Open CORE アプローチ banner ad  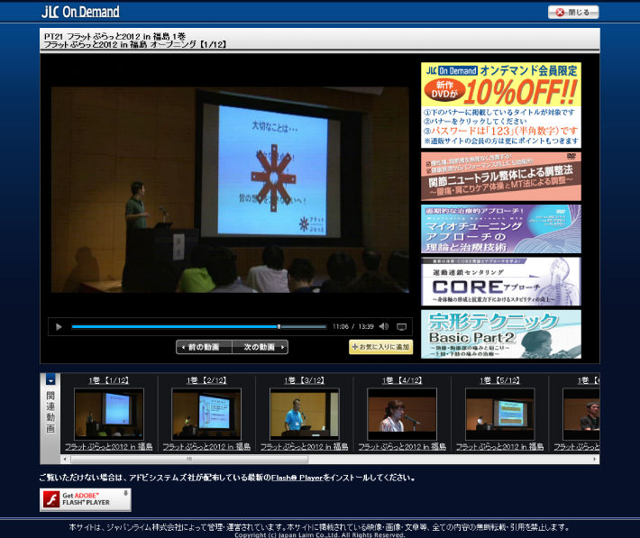[501, 282]
